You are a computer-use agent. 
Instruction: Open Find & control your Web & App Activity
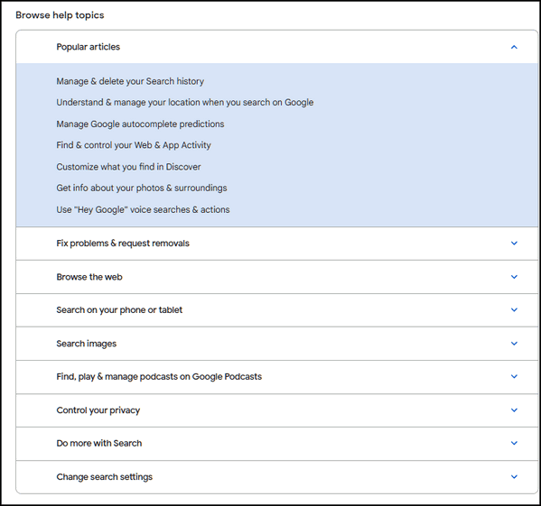[x=134, y=145]
